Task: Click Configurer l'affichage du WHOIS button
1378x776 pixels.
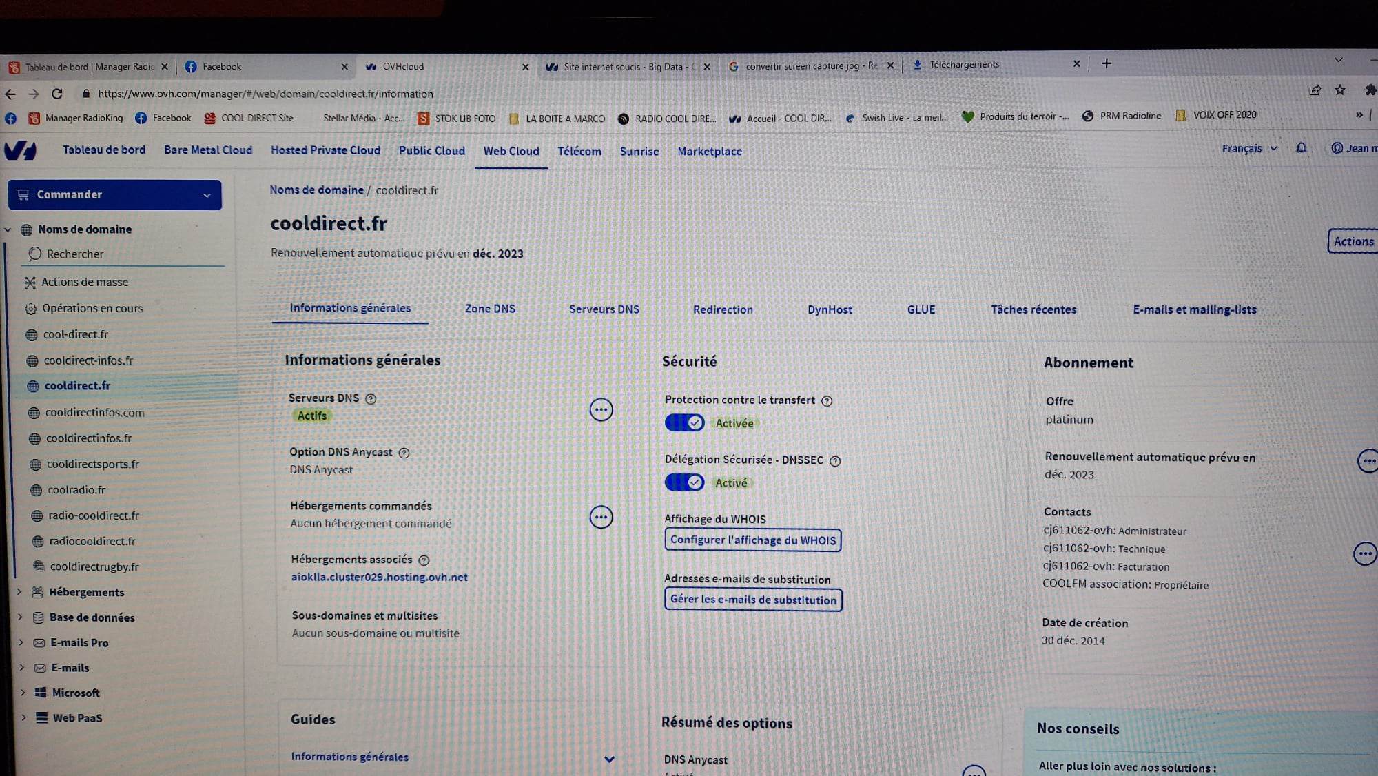Action: tap(752, 540)
